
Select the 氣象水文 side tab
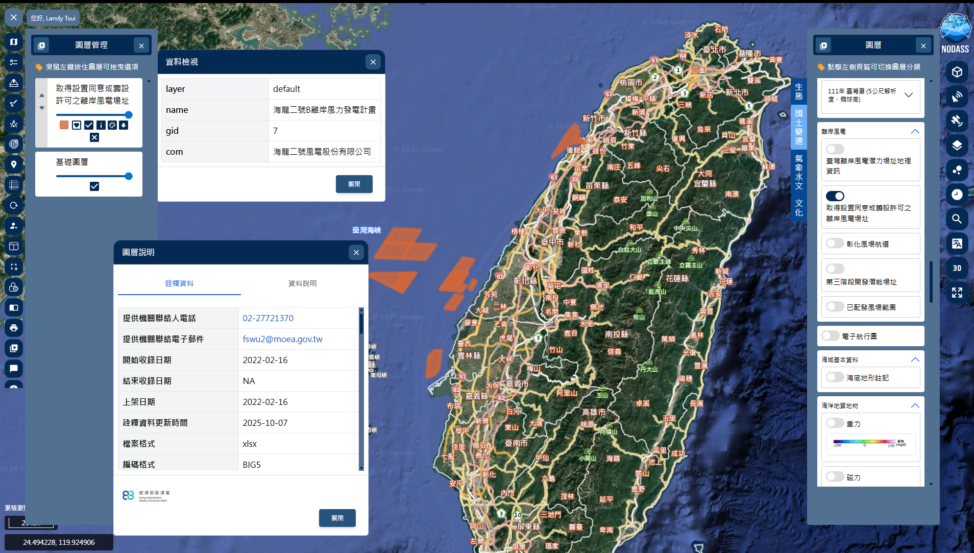pos(798,172)
